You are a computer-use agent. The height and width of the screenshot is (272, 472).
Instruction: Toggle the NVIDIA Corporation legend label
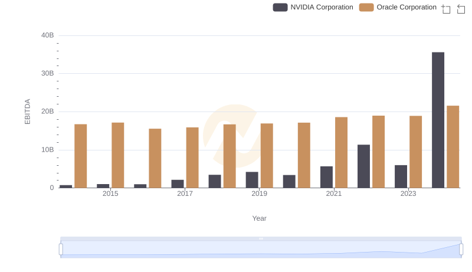pos(322,7)
